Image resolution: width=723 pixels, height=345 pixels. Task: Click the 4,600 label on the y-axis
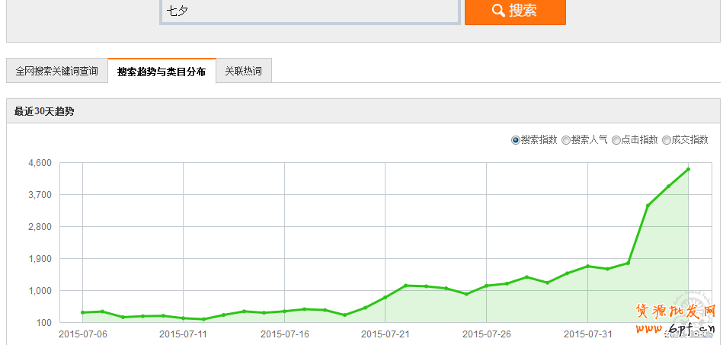pos(40,163)
